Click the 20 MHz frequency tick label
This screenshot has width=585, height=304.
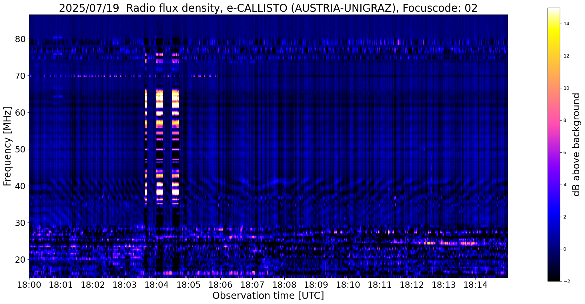coord(20,260)
